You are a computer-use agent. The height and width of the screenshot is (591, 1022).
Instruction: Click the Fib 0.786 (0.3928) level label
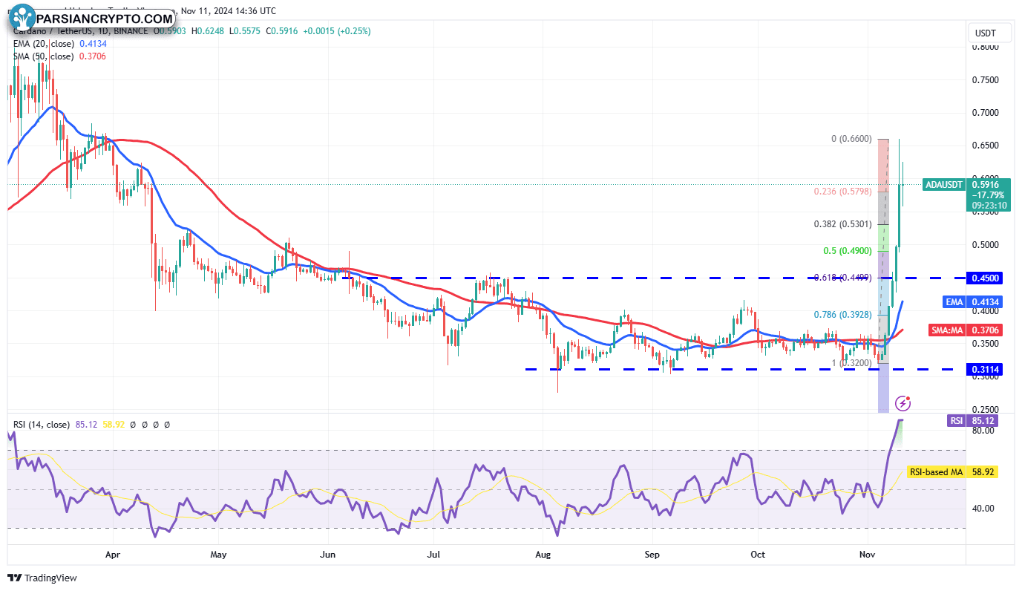point(844,315)
